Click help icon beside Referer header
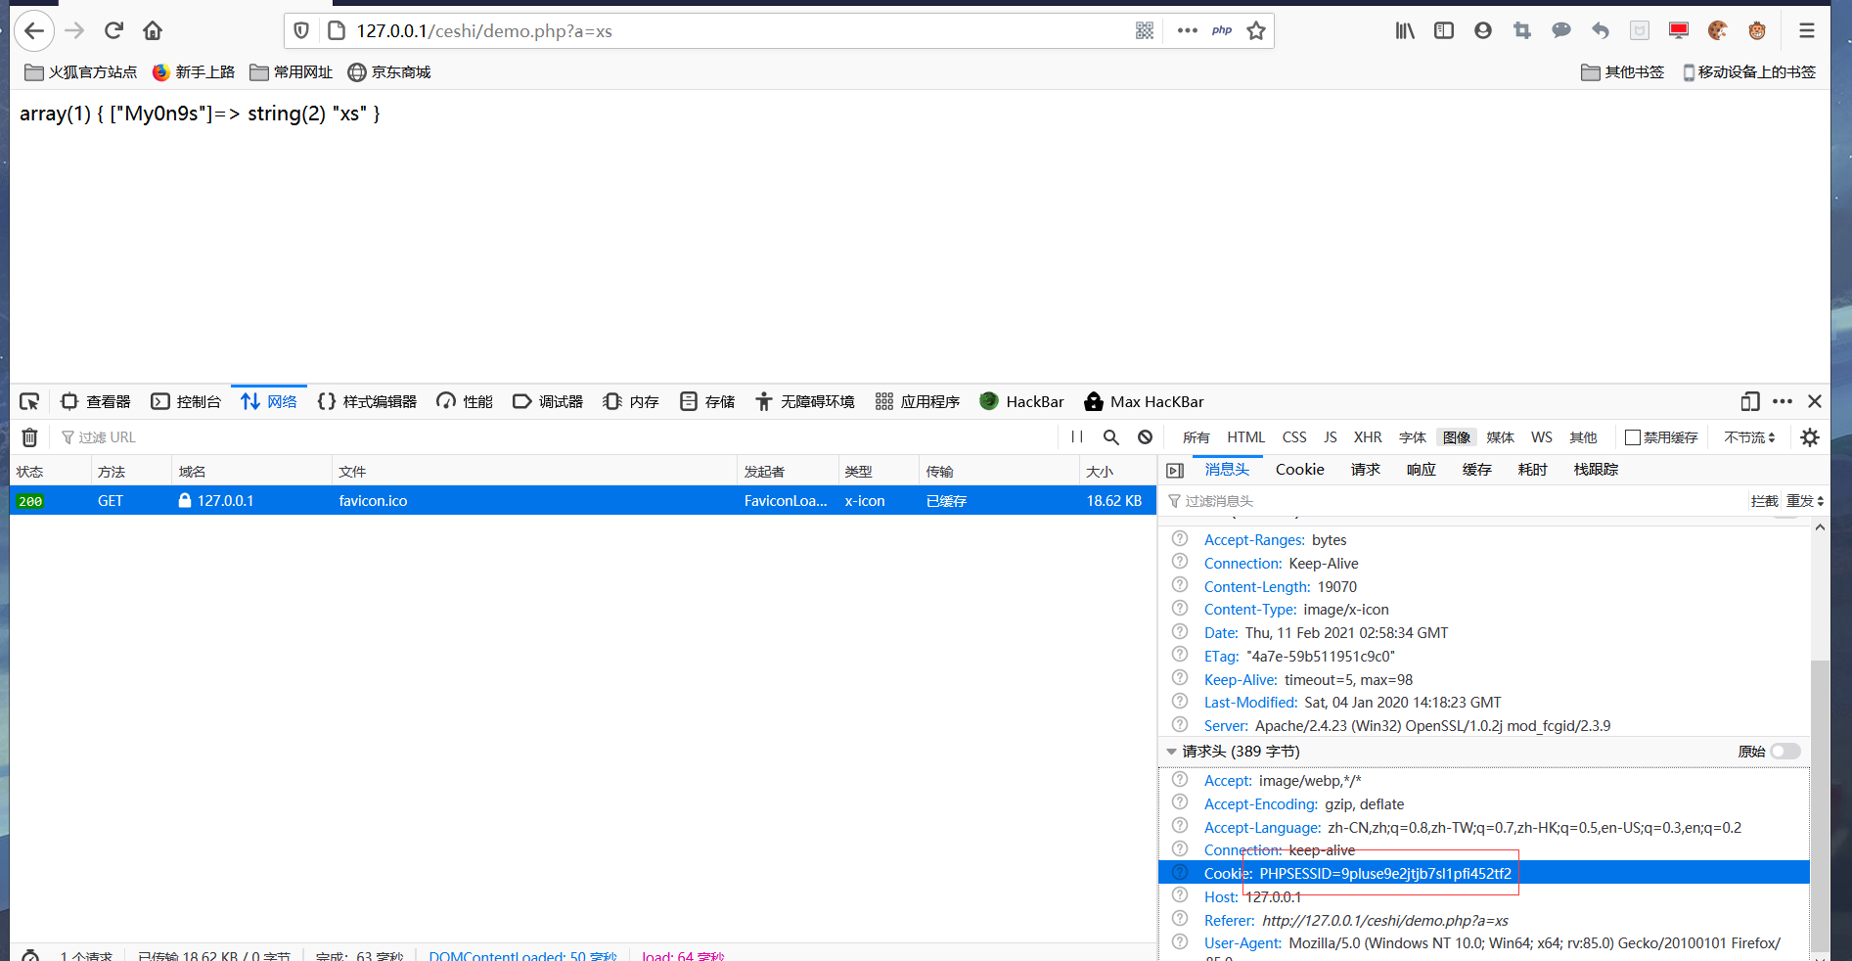This screenshot has width=1852, height=961. tap(1180, 920)
